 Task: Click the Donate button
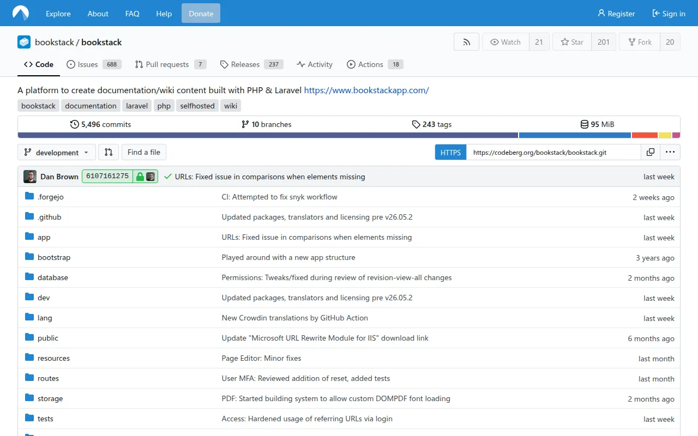point(201,14)
